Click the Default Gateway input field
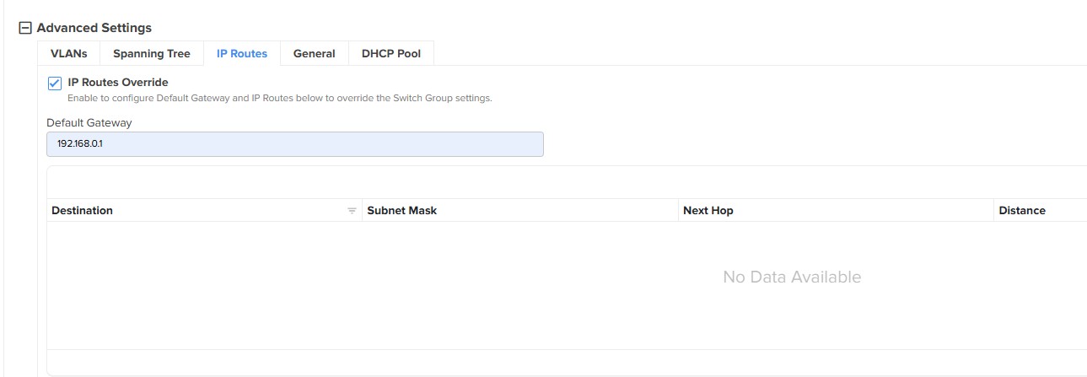1087x377 pixels. [295, 143]
